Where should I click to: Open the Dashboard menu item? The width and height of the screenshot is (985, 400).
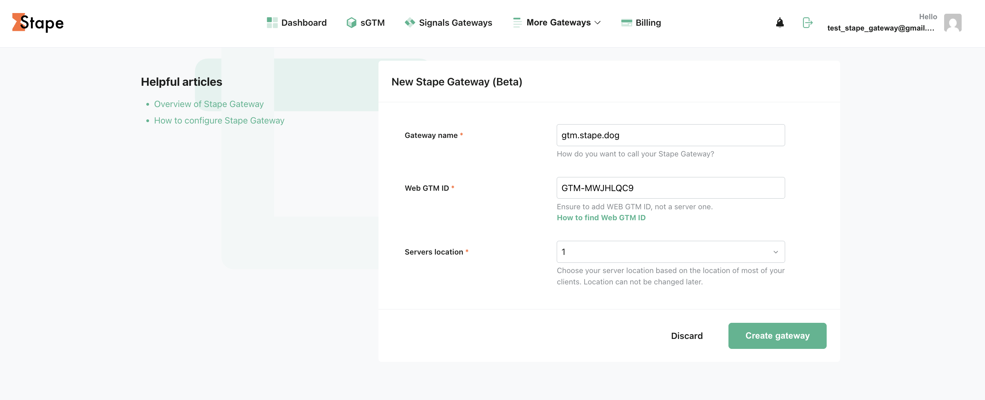tap(297, 23)
